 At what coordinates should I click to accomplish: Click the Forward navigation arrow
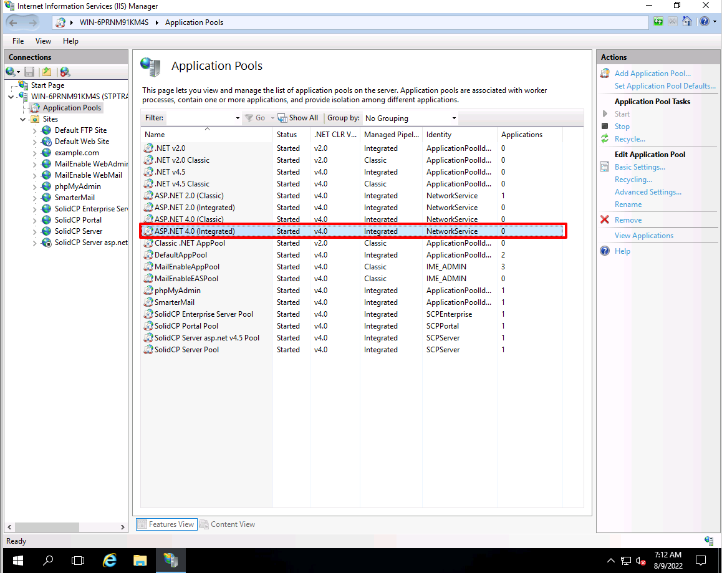pyautogui.click(x=32, y=22)
